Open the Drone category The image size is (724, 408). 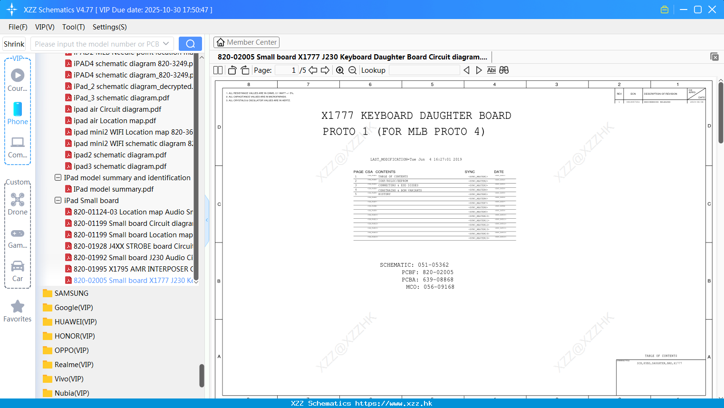pos(18,204)
